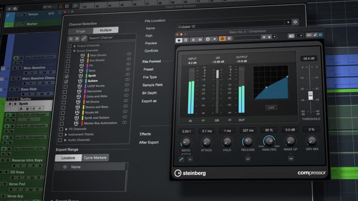This screenshot has height=201, width=358.
Task: Select ratio value field 2.00:1
Action: click(x=187, y=131)
